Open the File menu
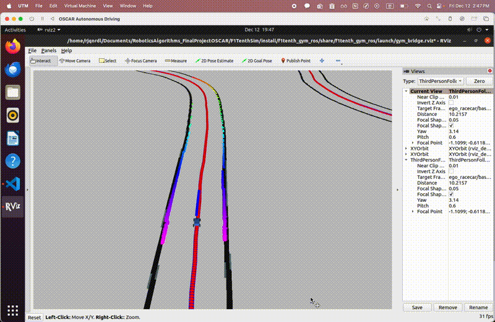This screenshot has height=322, width=495. [x=32, y=50]
